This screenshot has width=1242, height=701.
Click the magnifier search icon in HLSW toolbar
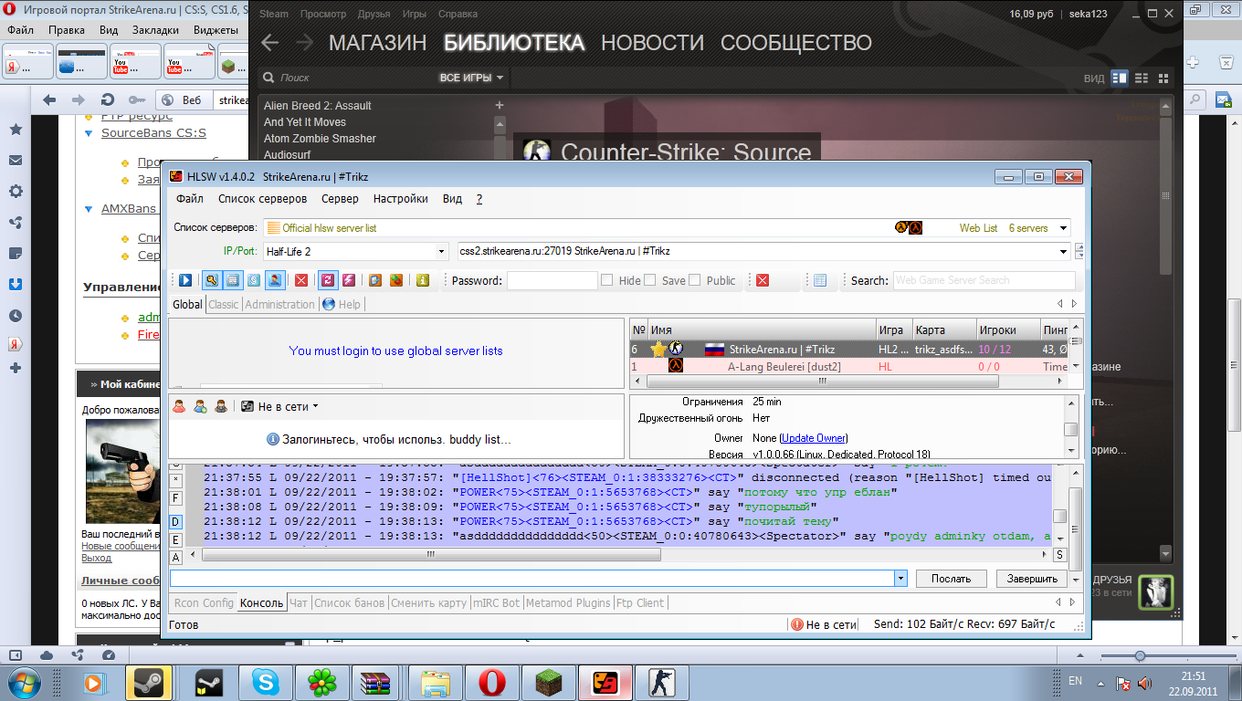pyautogui.click(x=211, y=280)
